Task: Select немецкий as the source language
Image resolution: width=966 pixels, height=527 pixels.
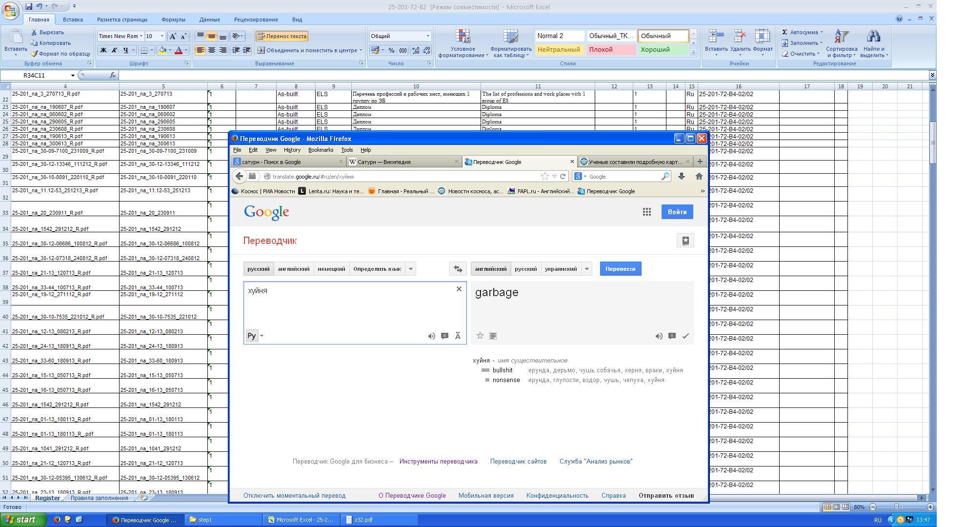Action: point(331,269)
